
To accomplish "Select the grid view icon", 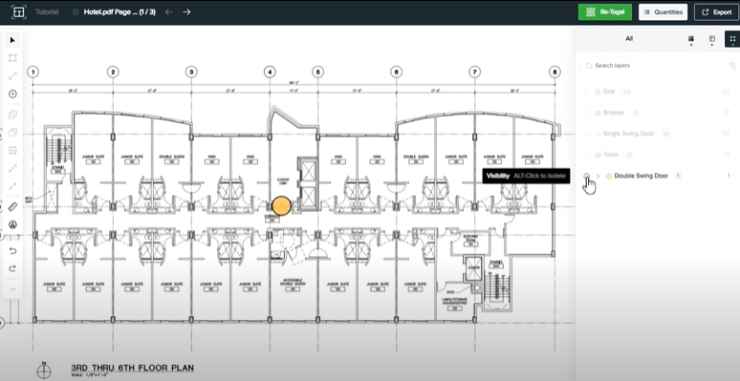I will point(732,39).
